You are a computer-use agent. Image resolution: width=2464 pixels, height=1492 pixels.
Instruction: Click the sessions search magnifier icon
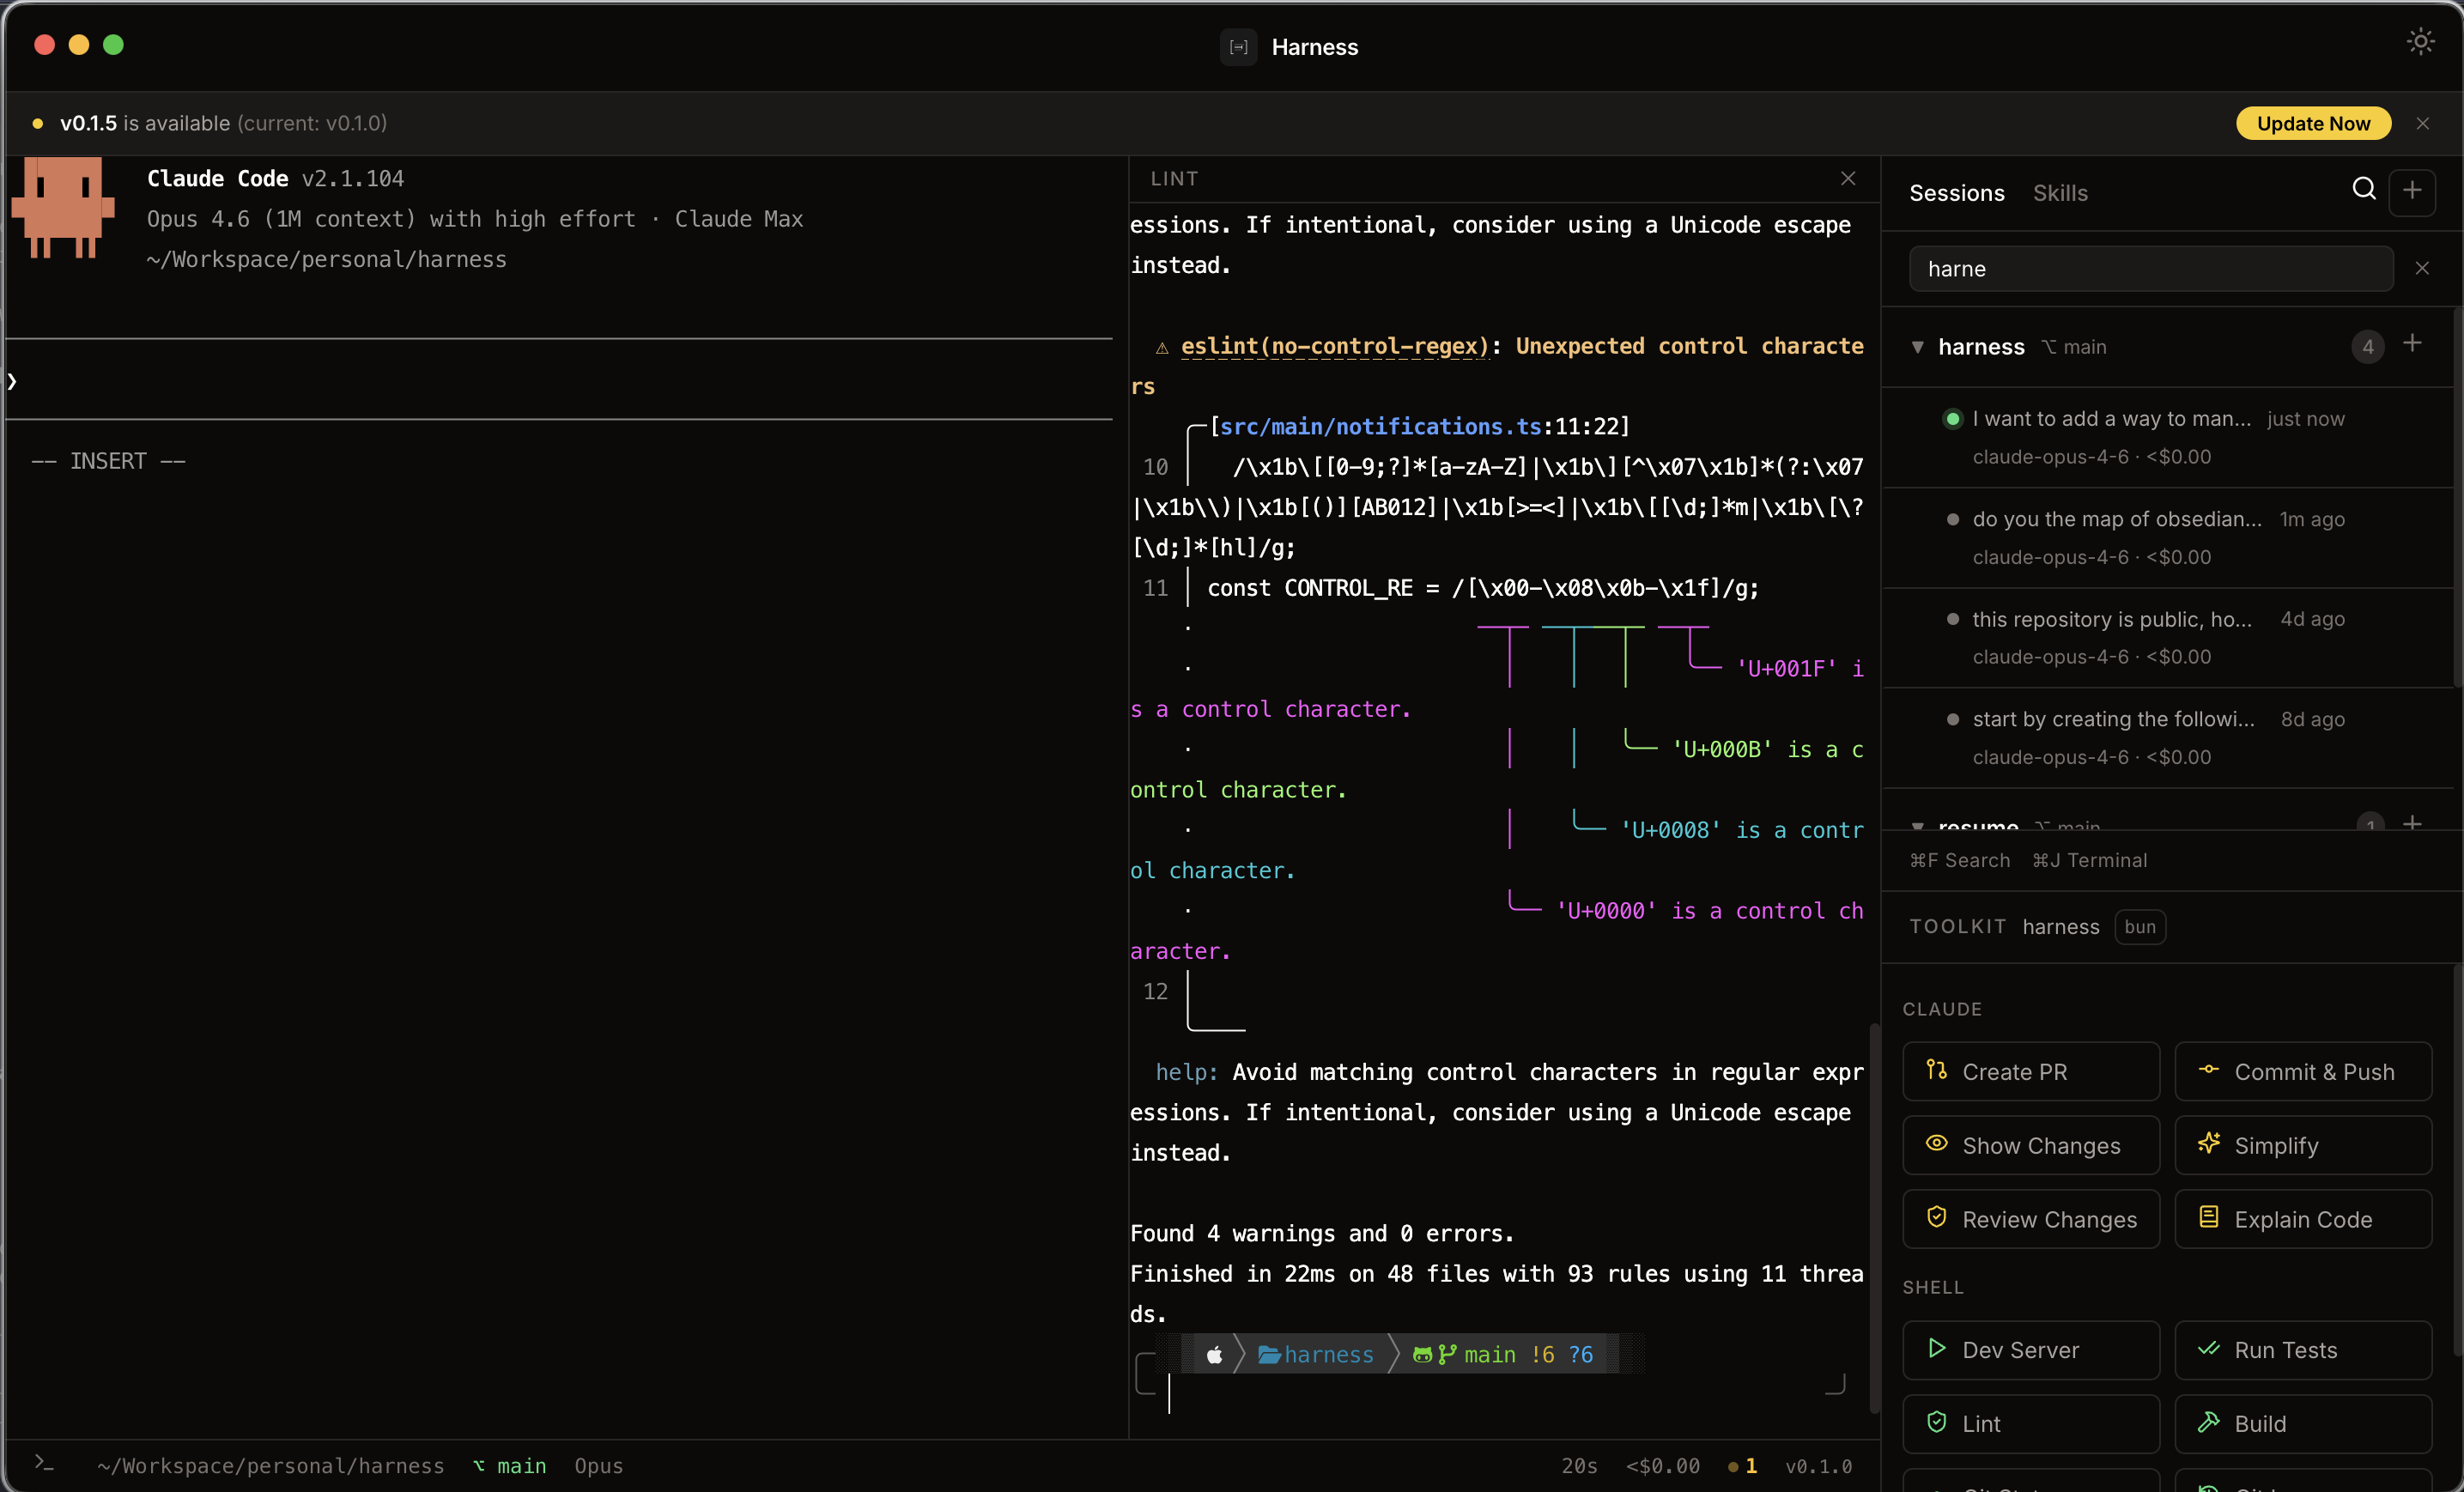[x=2363, y=190]
